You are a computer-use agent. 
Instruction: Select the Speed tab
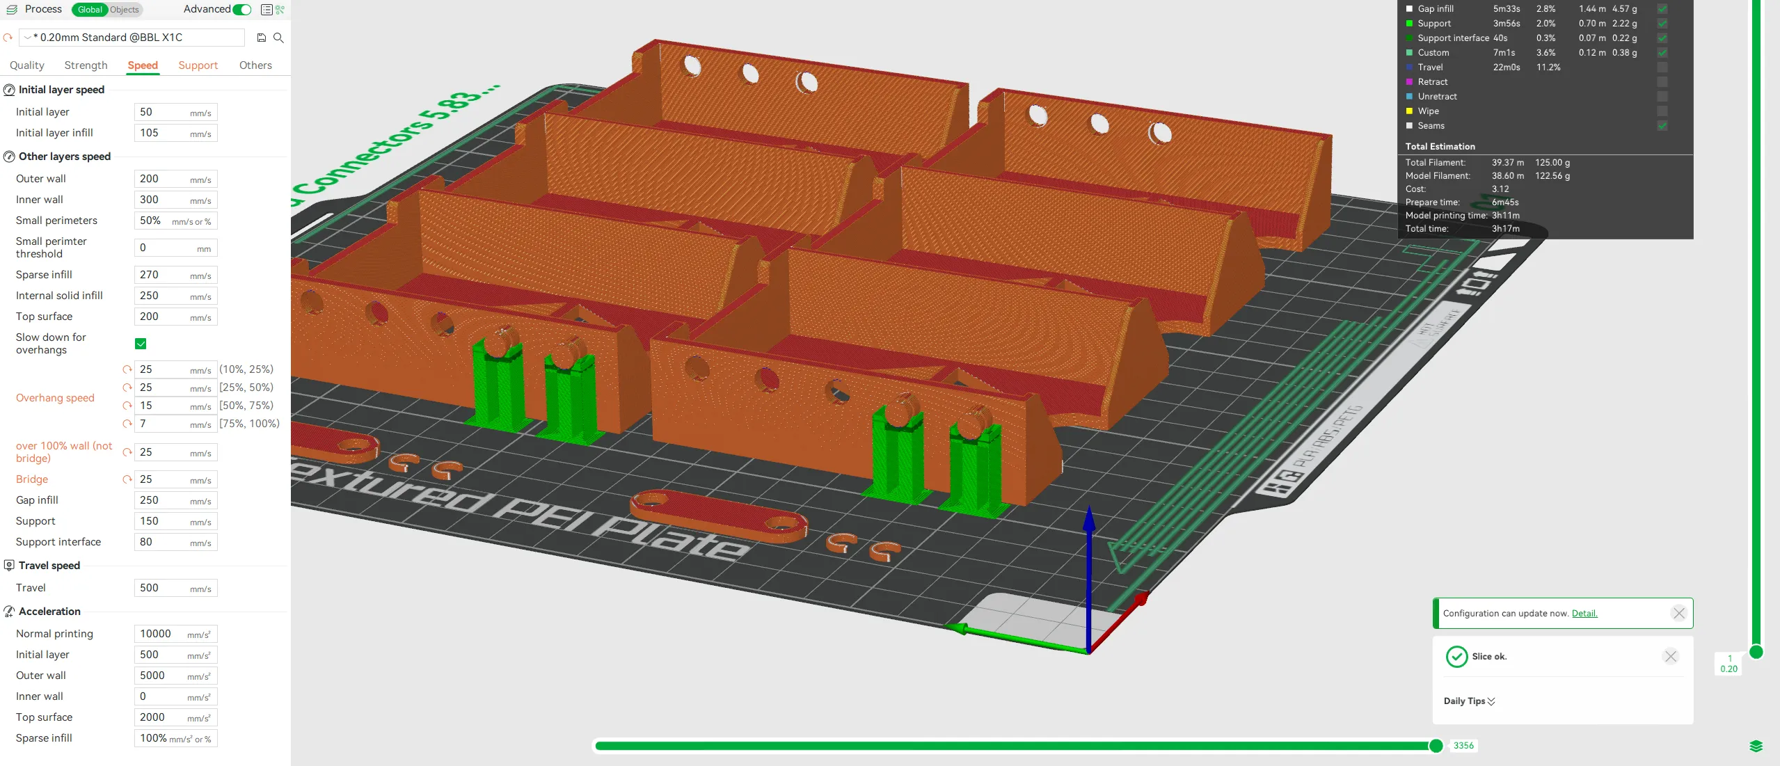[143, 65]
